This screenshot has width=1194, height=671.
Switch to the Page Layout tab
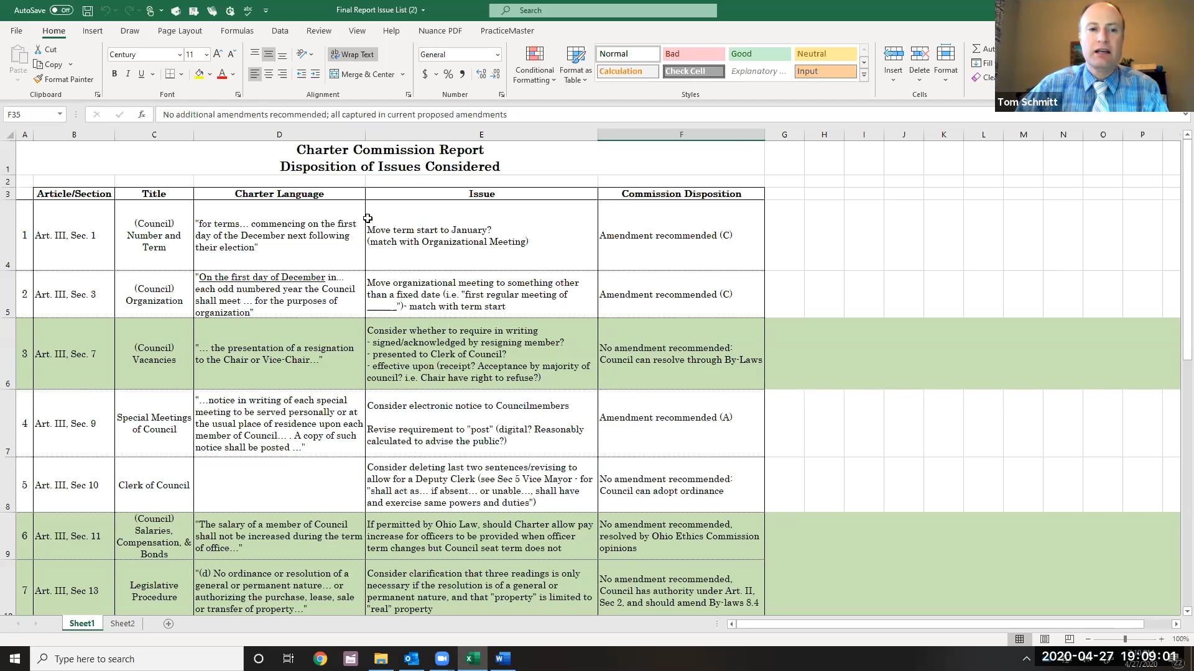(x=180, y=30)
